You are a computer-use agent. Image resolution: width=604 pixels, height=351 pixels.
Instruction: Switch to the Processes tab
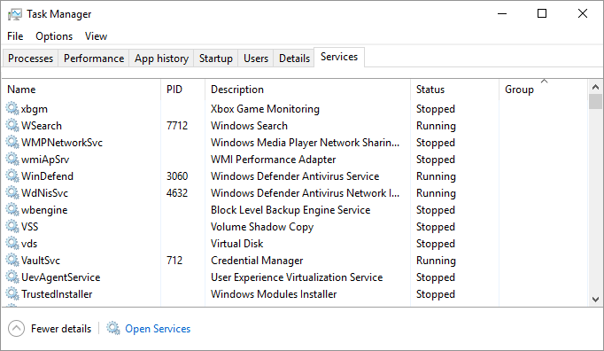[x=30, y=58]
